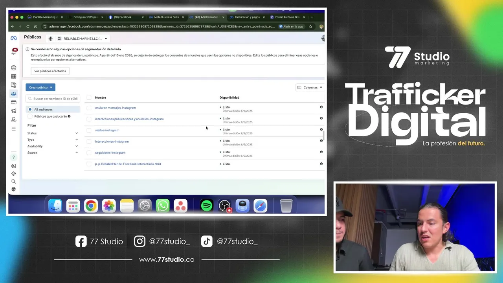
Task: Click the Meta logo in sidebar
Action: 13,38
